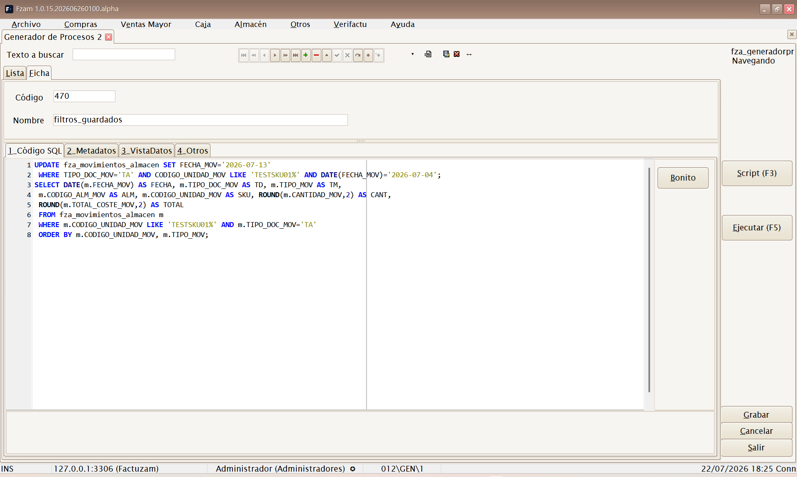Select the 4_Otros tab

click(193, 151)
